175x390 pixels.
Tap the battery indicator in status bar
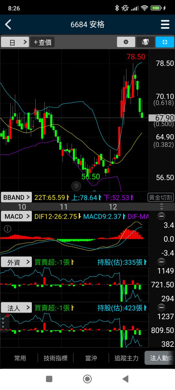[x=157, y=8]
